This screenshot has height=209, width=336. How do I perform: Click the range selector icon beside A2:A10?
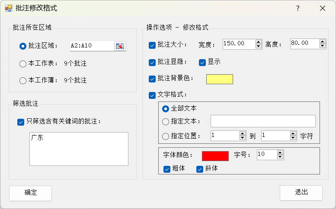tap(119, 46)
